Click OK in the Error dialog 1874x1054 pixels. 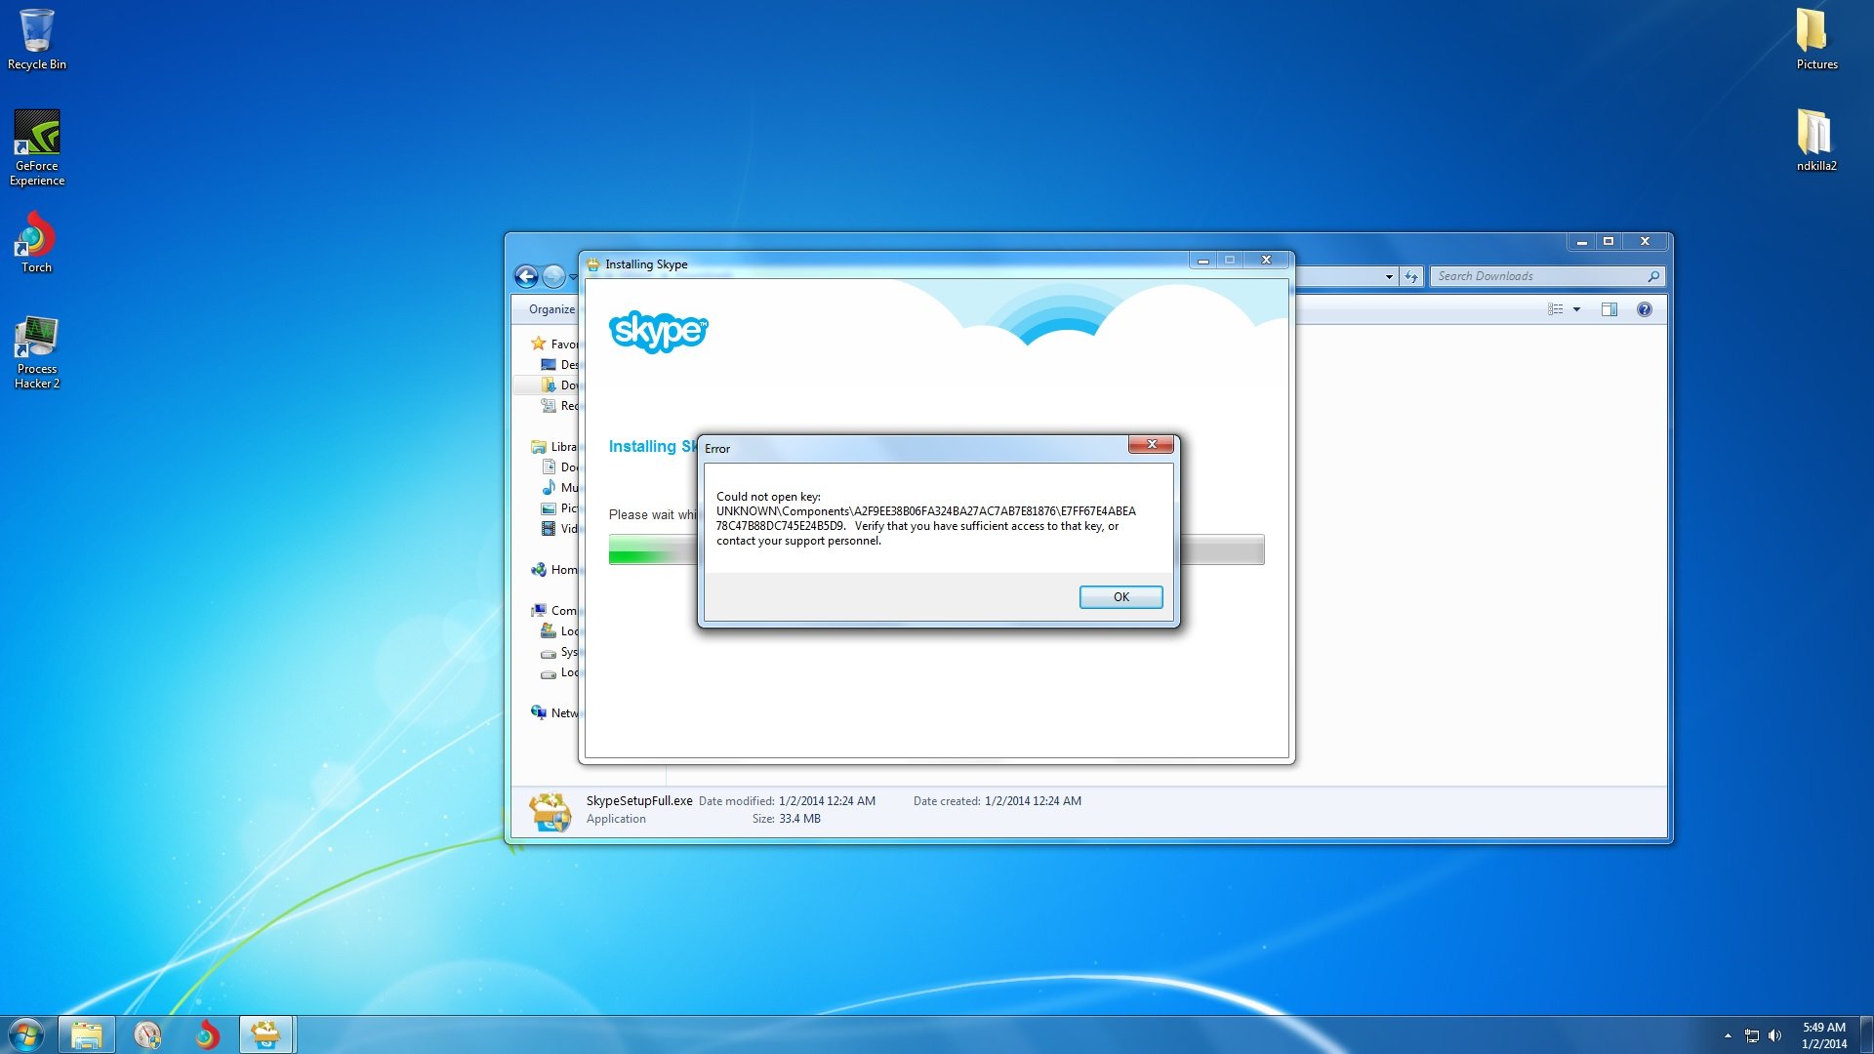(1120, 596)
